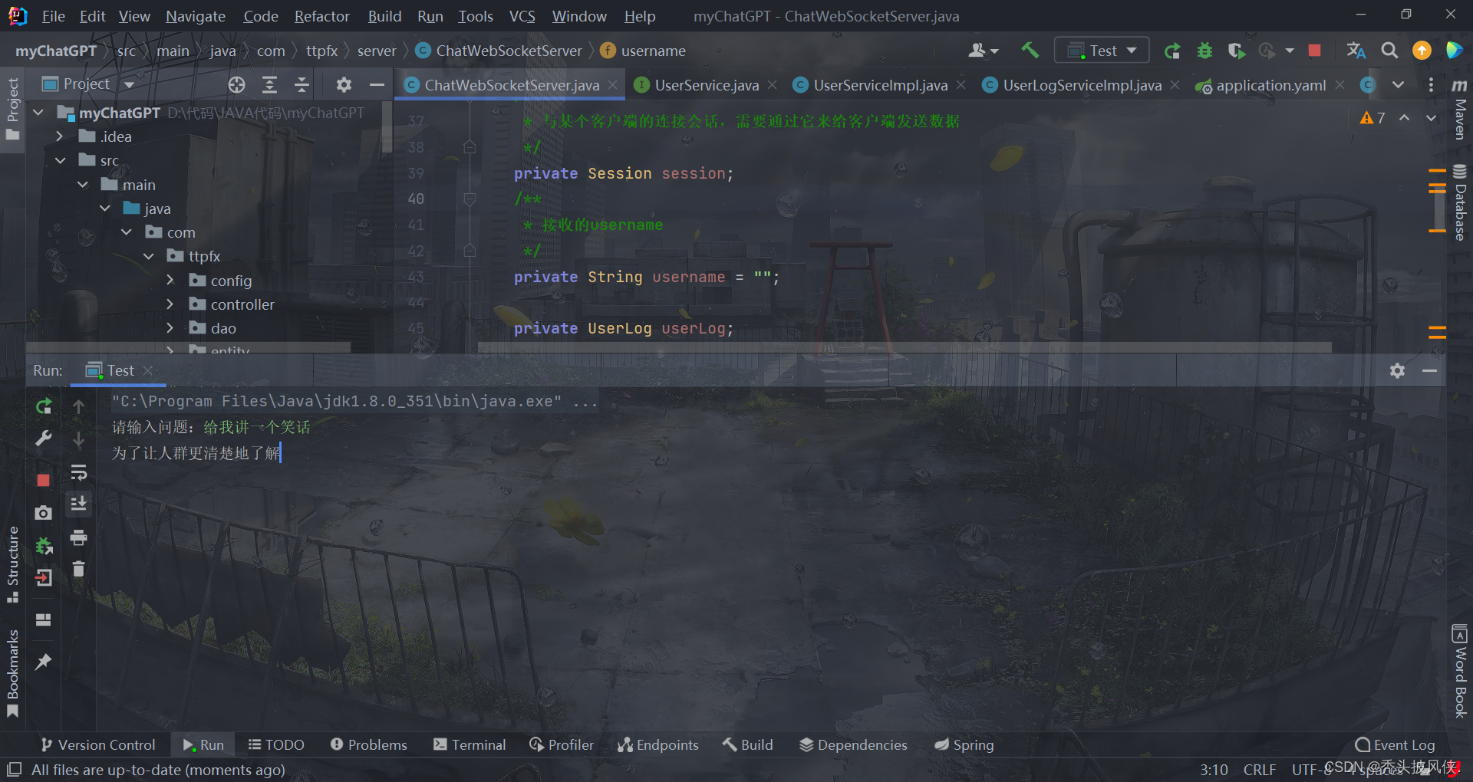Open Search Everywhere magnifier

[x=1389, y=51]
